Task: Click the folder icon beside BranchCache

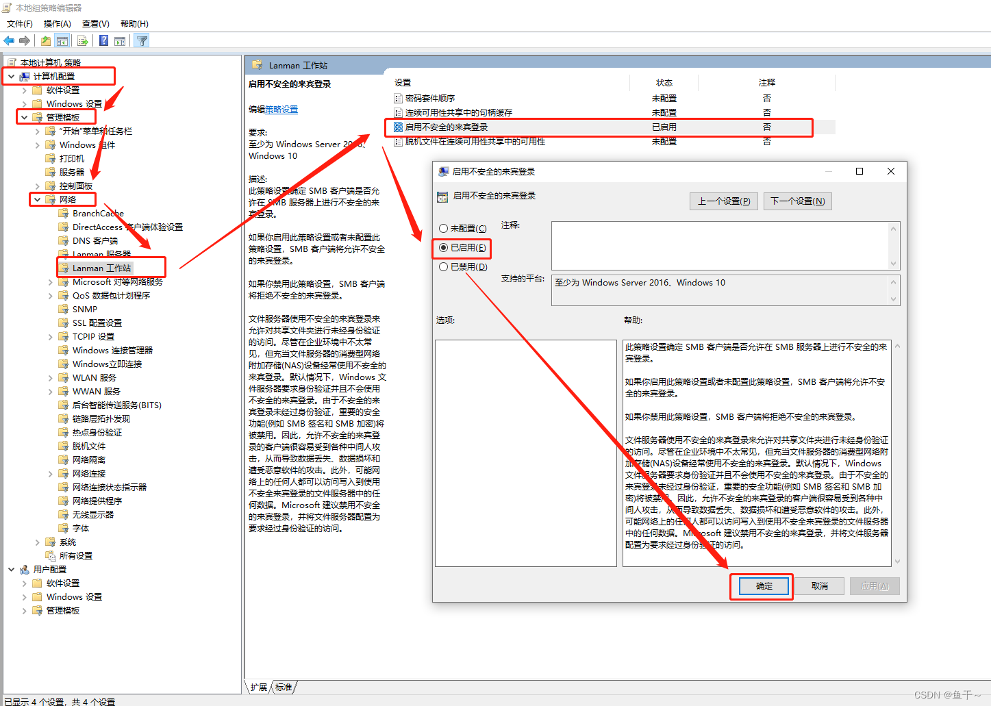Action: (x=64, y=213)
